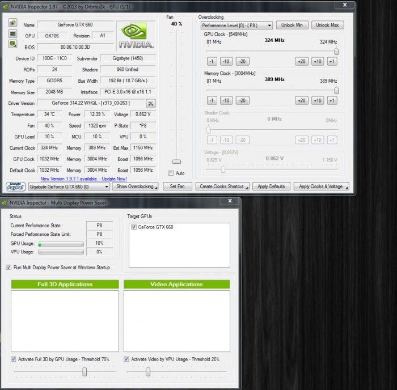
Task: Click the Voltage slider handle
Action: pyautogui.click(x=223, y=169)
